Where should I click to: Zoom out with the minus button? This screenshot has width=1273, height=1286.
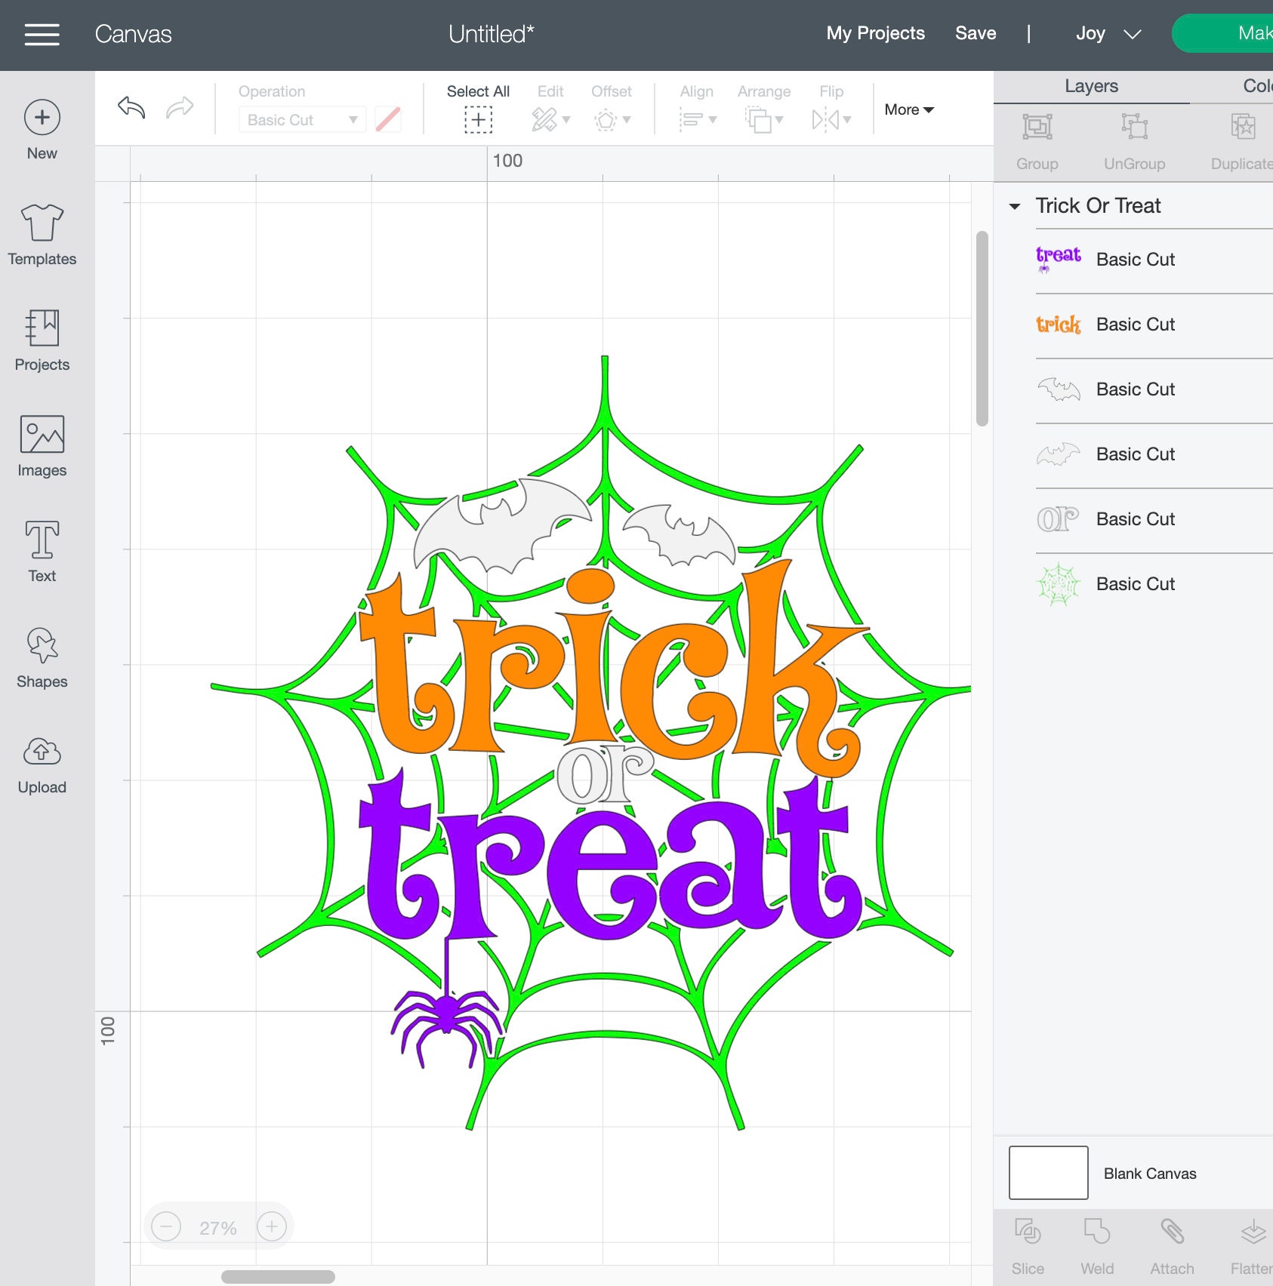[x=166, y=1226]
